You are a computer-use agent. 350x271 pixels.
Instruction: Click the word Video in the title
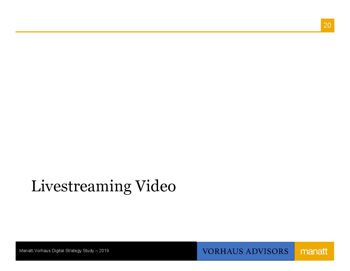coord(155,186)
